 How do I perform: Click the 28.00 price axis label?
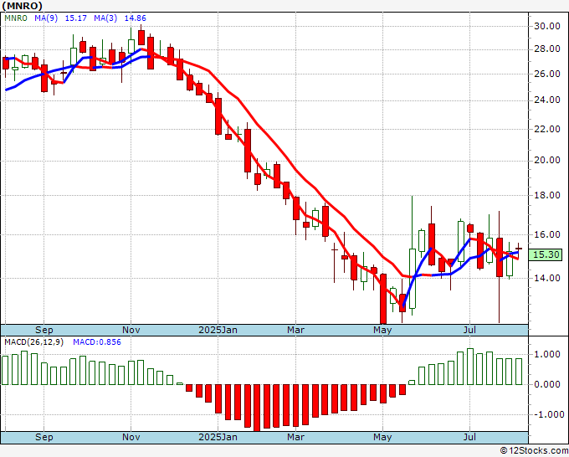click(547, 49)
